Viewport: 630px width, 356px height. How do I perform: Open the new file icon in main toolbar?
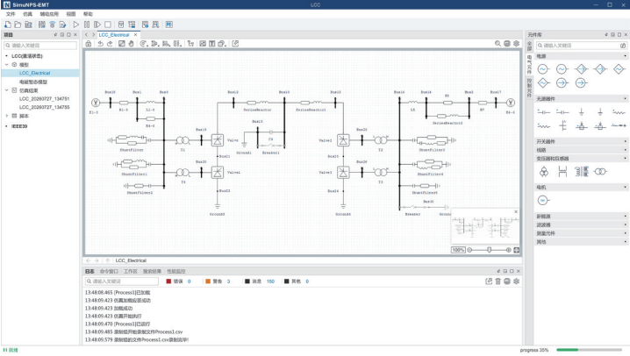[x=8, y=25]
